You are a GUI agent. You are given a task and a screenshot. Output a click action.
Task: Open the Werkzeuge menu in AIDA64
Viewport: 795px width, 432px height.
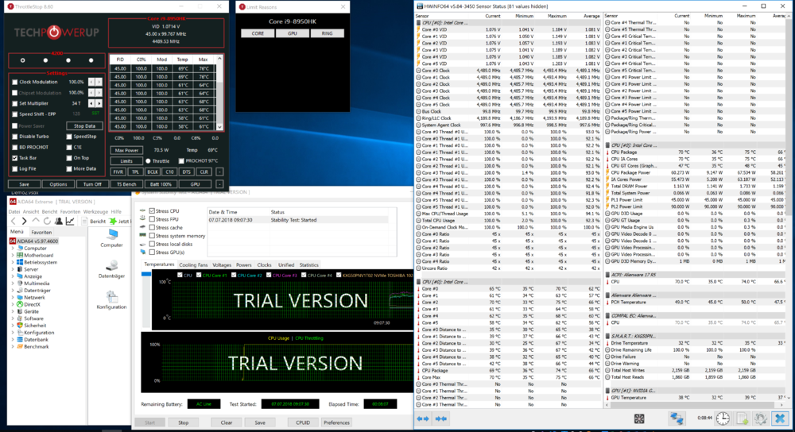coord(95,211)
